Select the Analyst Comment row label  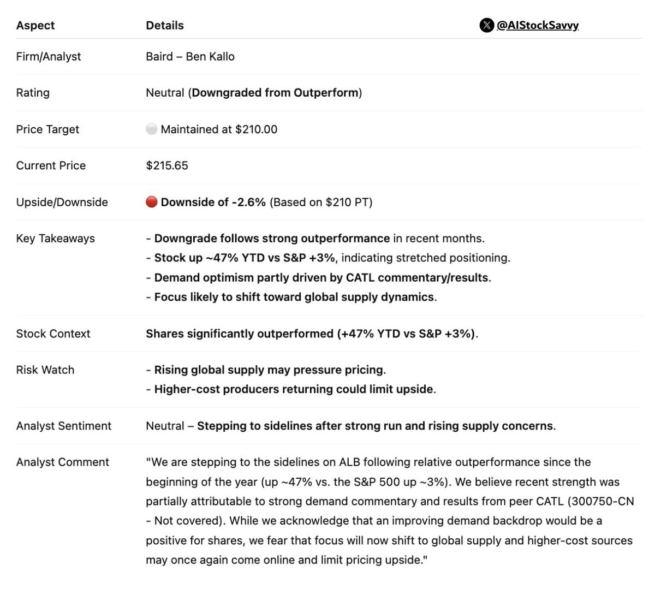[62, 462]
